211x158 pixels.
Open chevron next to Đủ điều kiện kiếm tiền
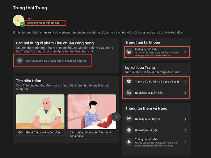[185, 93]
